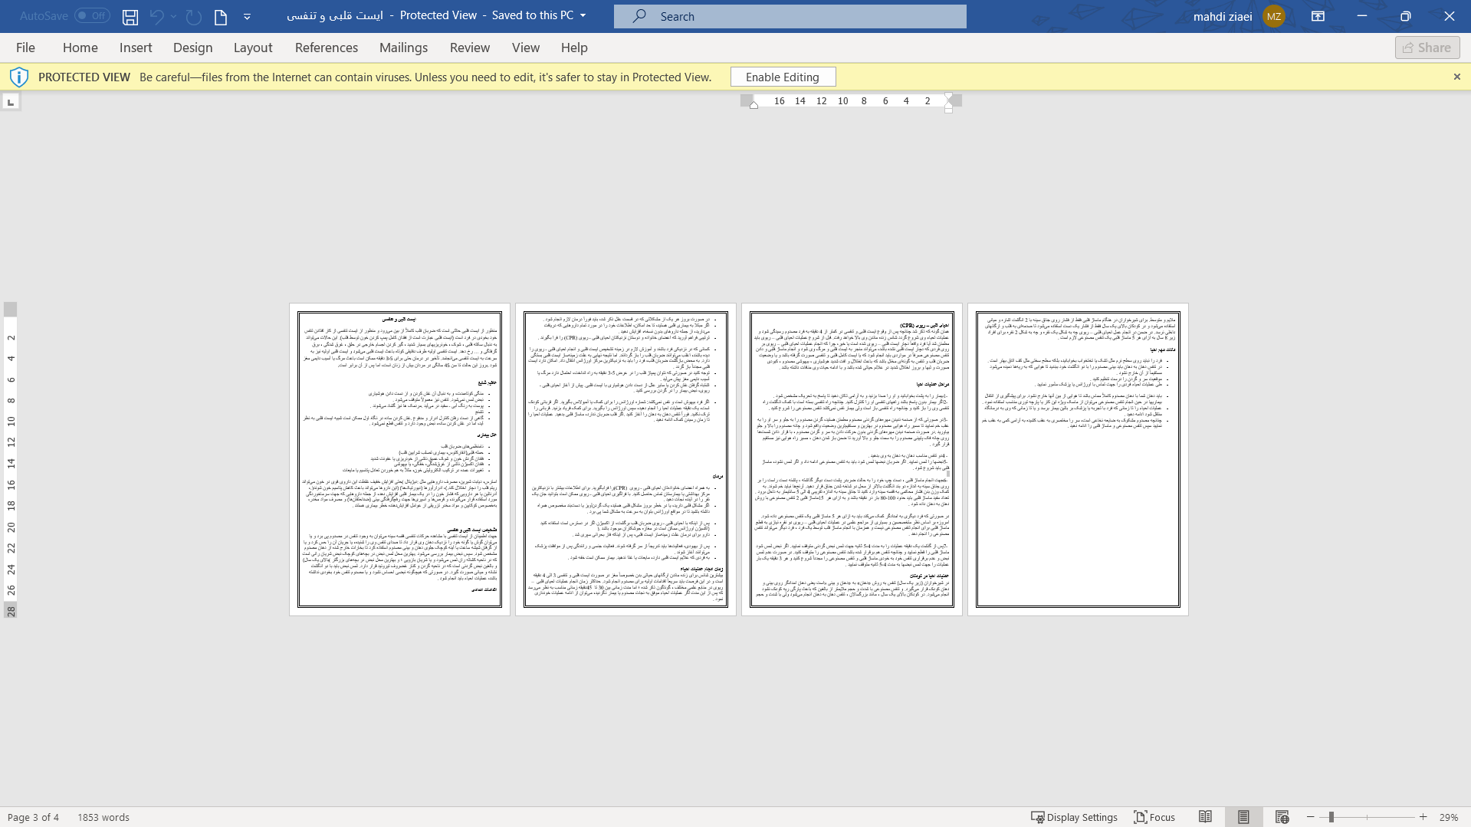The image size is (1471, 827).
Task: Open the Review tab
Action: [x=470, y=48]
